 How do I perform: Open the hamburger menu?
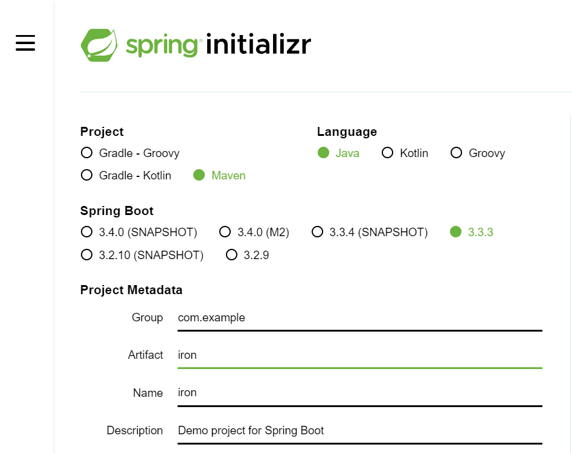[25, 43]
